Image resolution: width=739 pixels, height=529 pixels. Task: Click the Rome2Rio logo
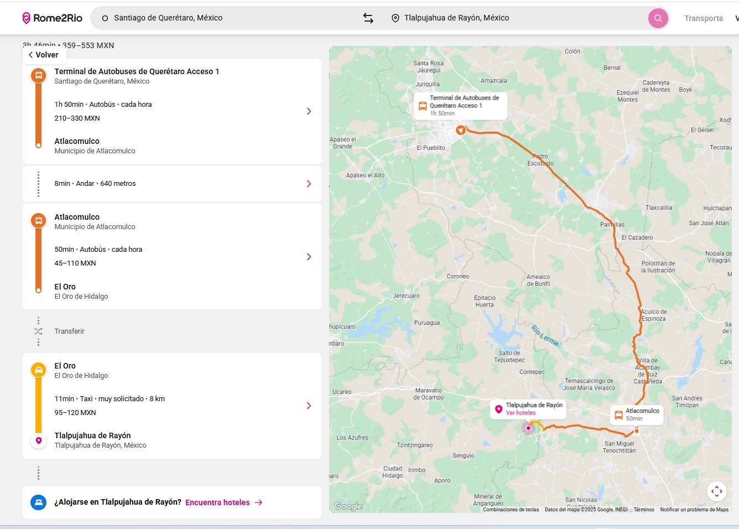52,18
